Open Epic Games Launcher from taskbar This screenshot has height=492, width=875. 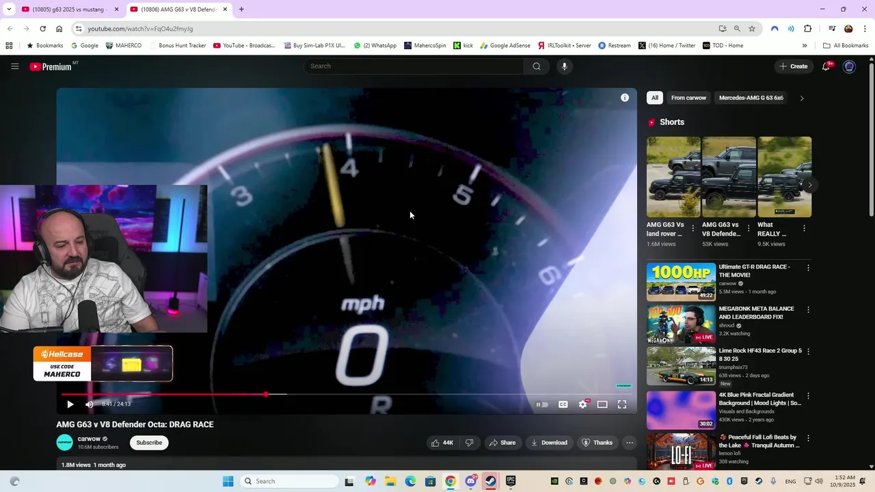pos(511,481)
